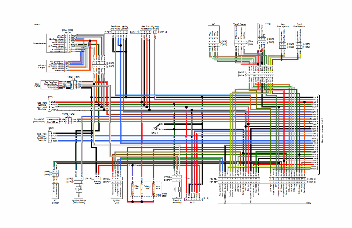Click the IAC connector heading
The height and width of the screenshot is (228, 352).
coord(213,24)
